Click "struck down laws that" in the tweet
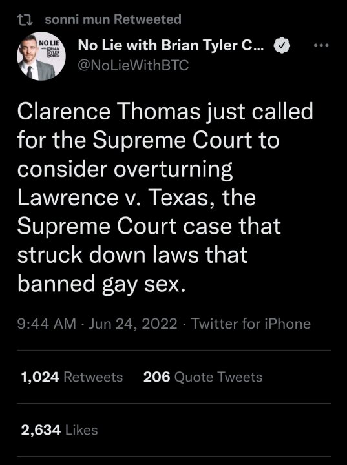 [132, 254]
